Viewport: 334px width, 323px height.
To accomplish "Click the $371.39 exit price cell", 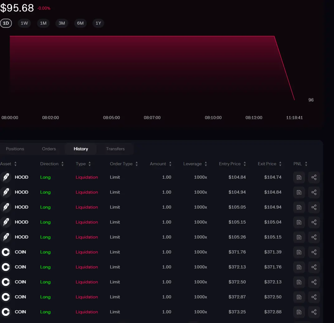I will coord(273,252).
